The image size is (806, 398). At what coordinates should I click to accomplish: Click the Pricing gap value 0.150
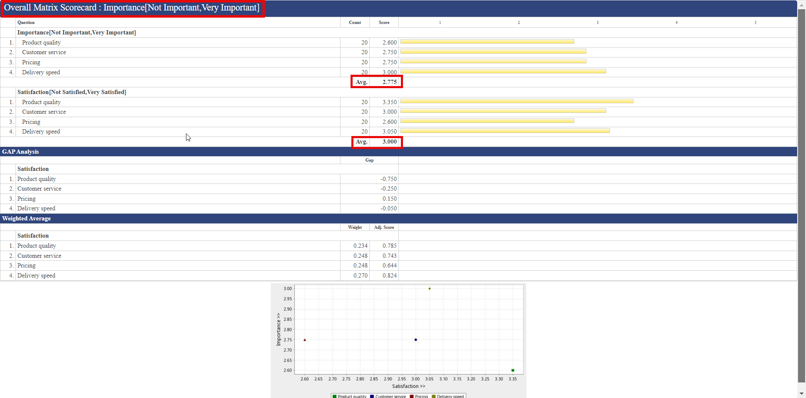pos(390,199)
